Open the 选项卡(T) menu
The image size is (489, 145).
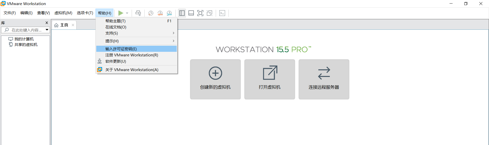85,13
